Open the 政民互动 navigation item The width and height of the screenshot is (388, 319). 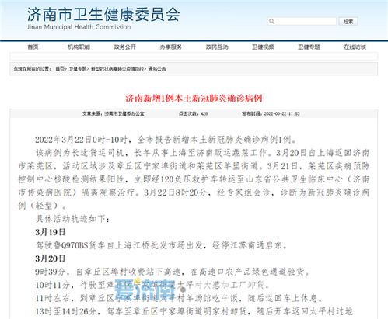tap(217, 47)
